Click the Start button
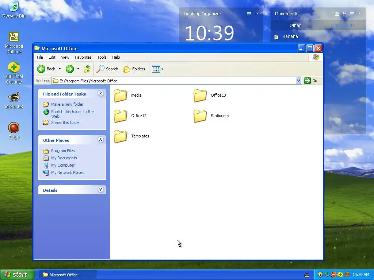 (x=18, y=275)
